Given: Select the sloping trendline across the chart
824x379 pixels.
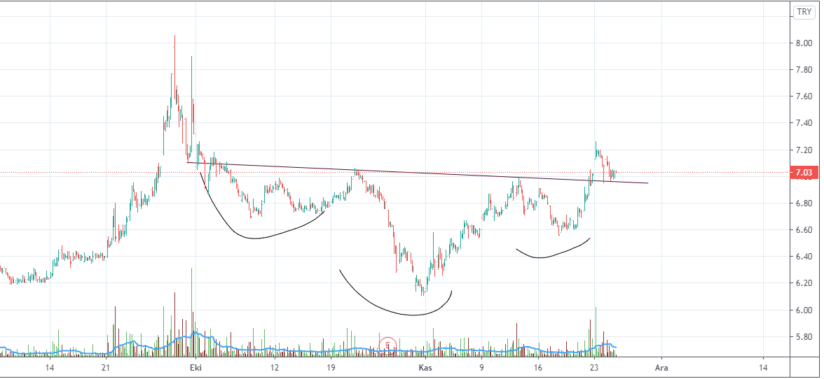Looking at the screenshot, I should pyautogui.click(x=418, y=173).
